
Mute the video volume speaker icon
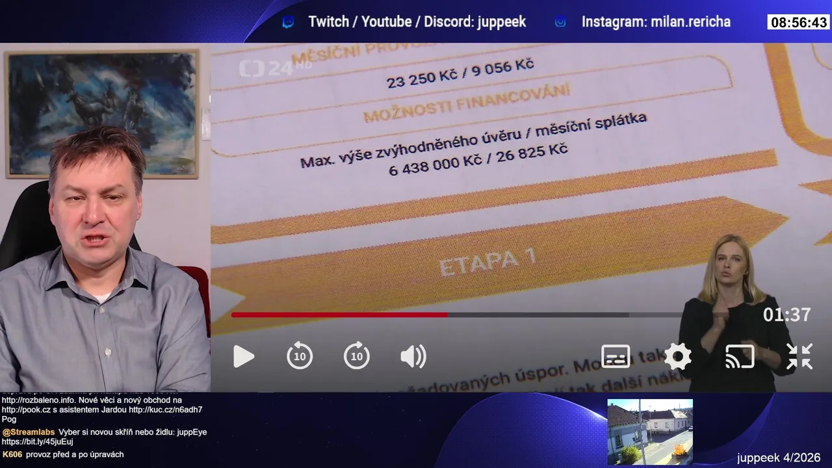(x=413, y=356)
